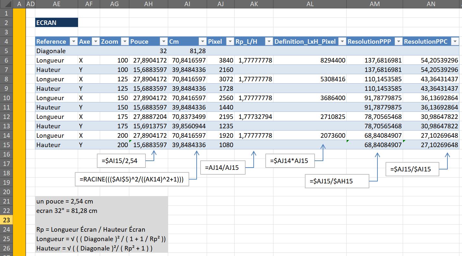Click the definition value 5308416
The image size is (462, 256).
tap(310, 79)
